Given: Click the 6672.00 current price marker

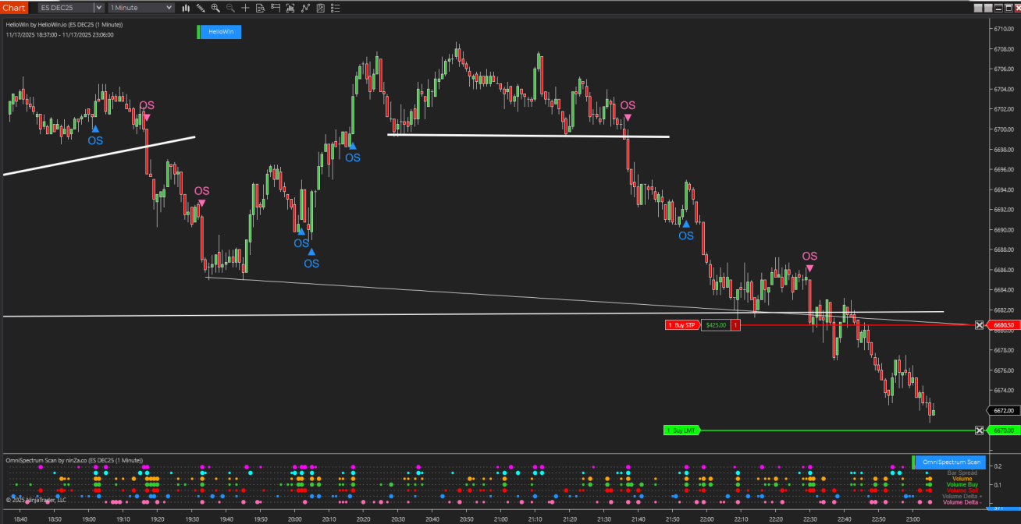Looking at the screenshot, I should pos(1003,411).
